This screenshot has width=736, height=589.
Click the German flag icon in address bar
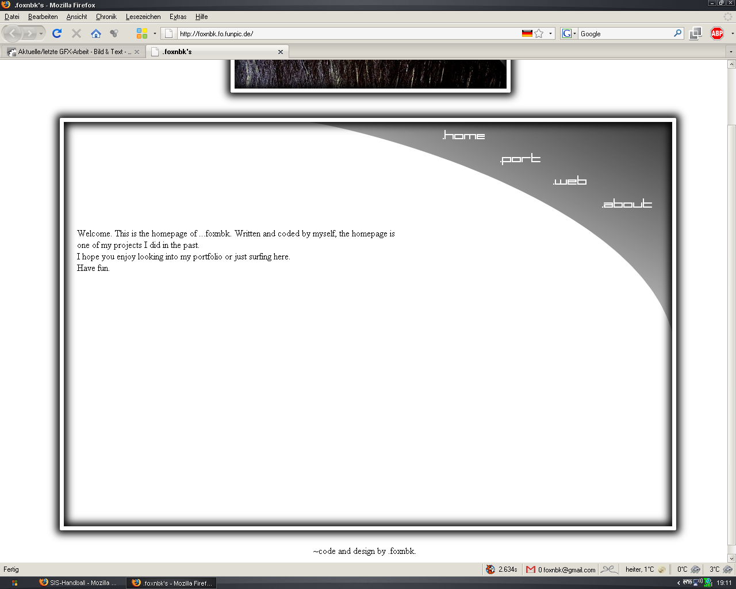[x=527, y=33]
